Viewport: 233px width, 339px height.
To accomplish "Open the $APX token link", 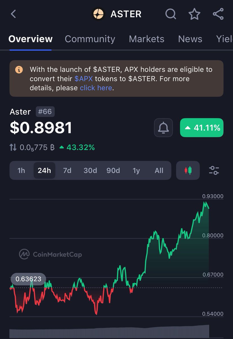I will (83, 79).
